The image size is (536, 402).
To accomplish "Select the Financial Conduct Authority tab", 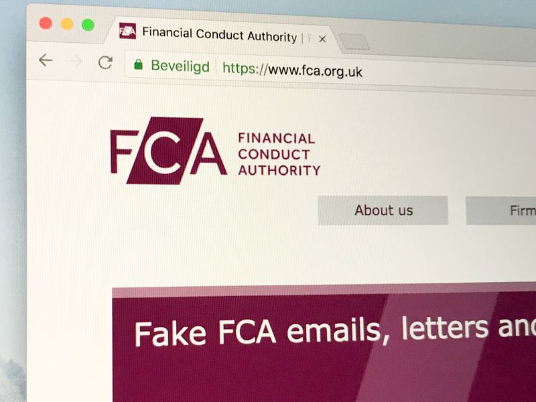I will (219, 35).
